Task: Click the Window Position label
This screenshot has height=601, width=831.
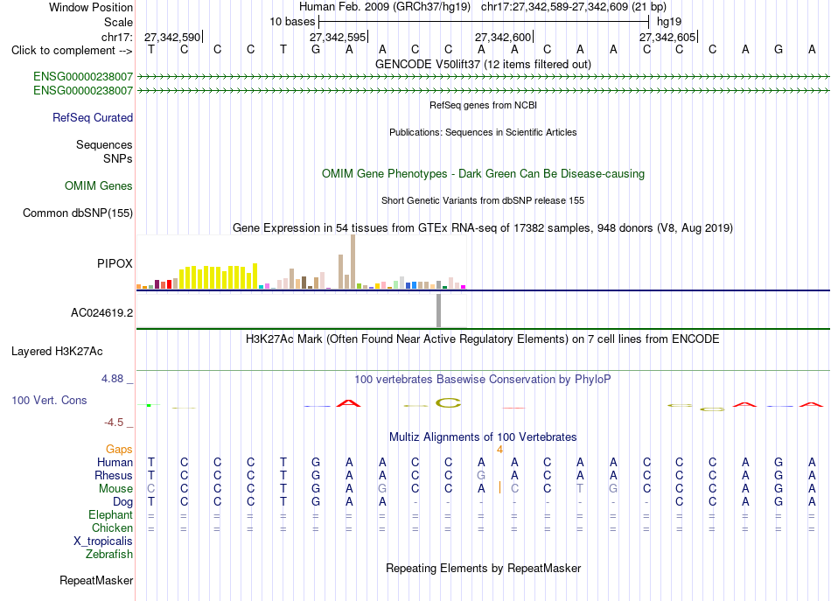Action: 91,7
